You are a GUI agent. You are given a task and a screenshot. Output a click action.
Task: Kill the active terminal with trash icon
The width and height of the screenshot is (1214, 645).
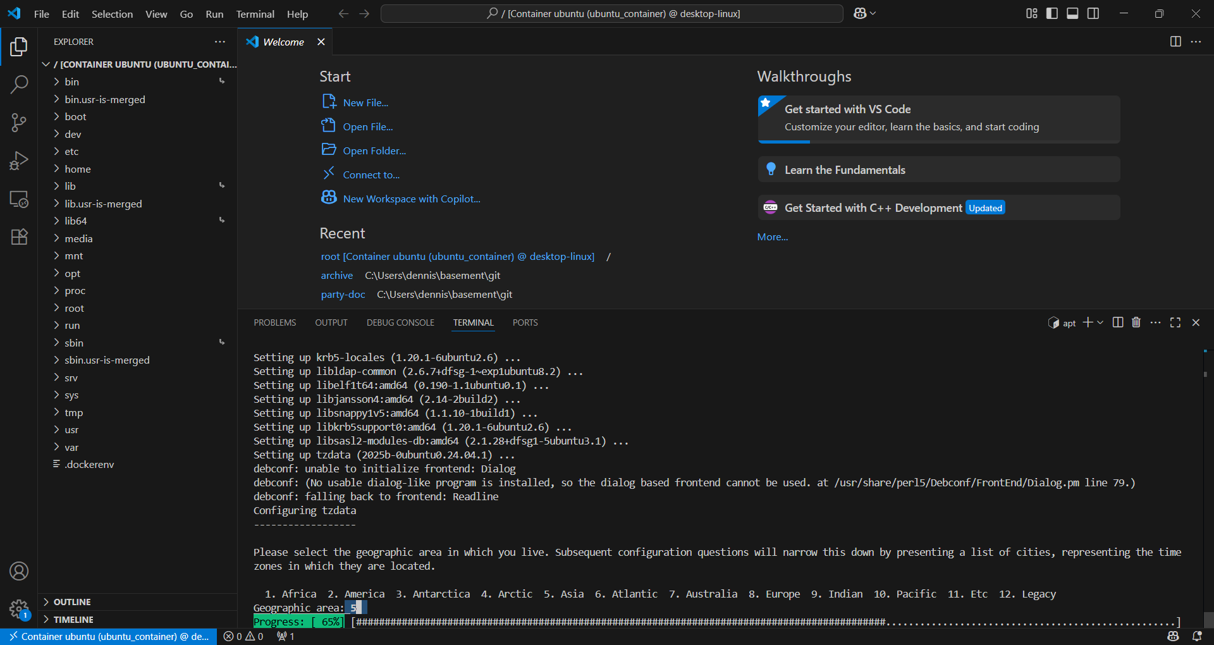coord(1136,322)
